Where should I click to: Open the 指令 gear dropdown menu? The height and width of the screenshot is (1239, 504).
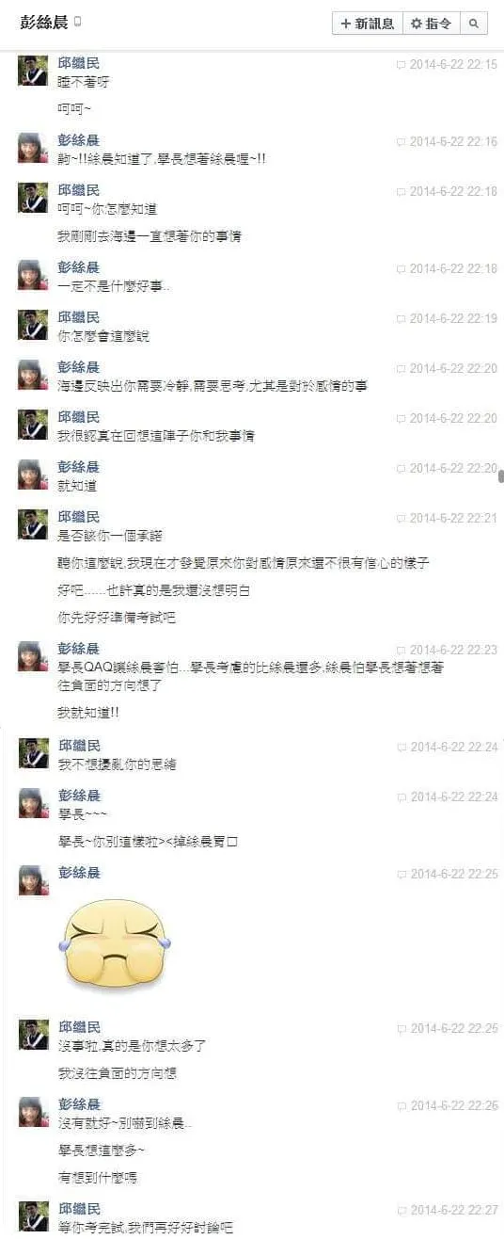(x=431, y=24)
